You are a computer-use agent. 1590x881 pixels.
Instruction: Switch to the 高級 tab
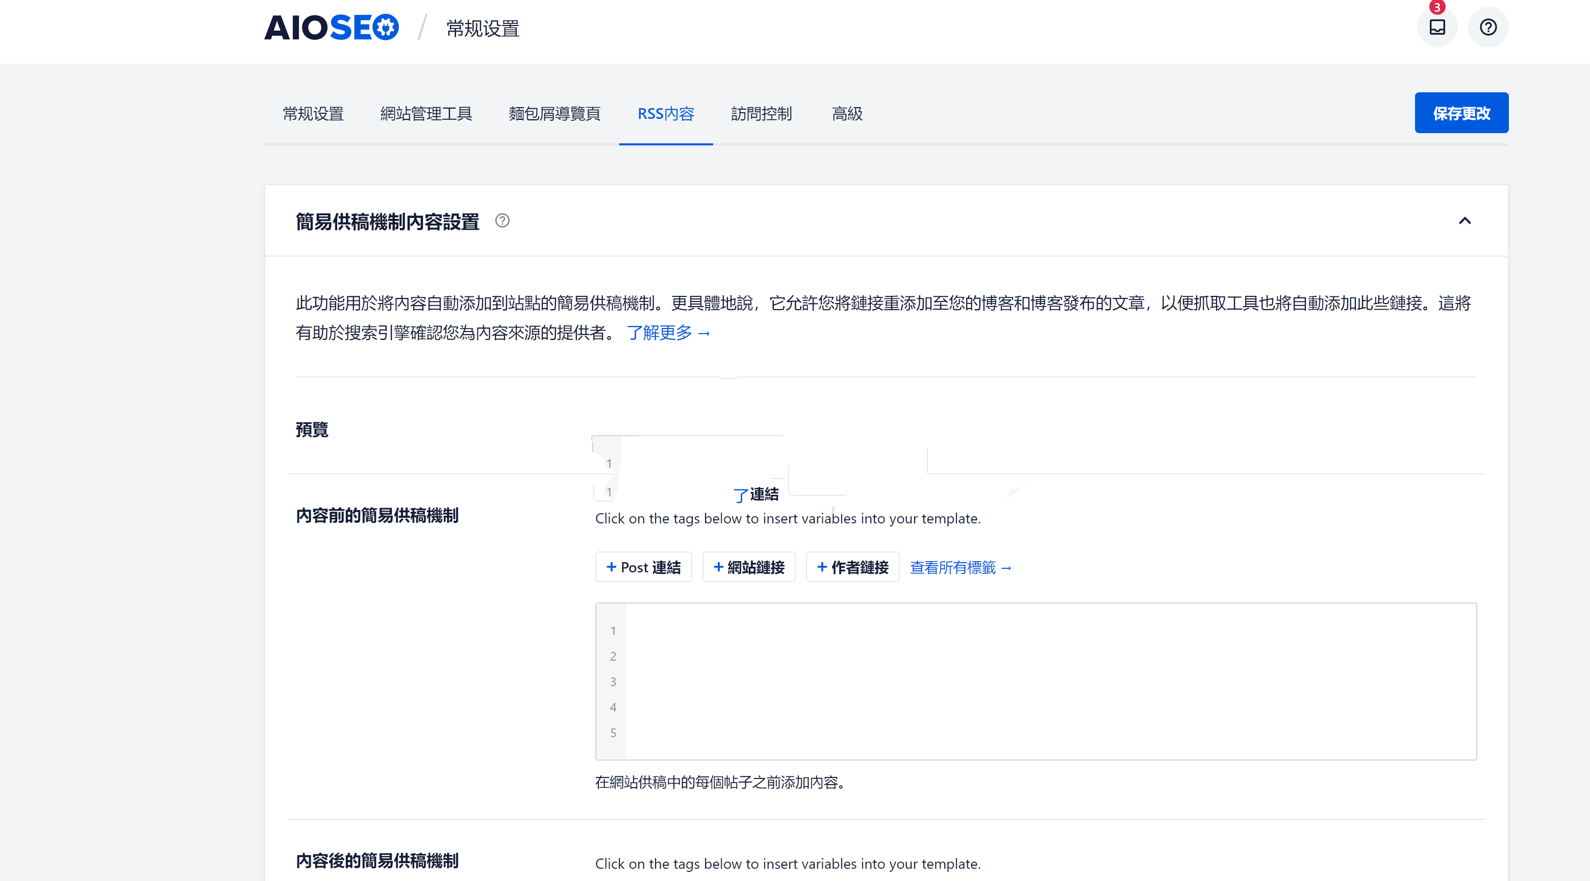[847, 114]
